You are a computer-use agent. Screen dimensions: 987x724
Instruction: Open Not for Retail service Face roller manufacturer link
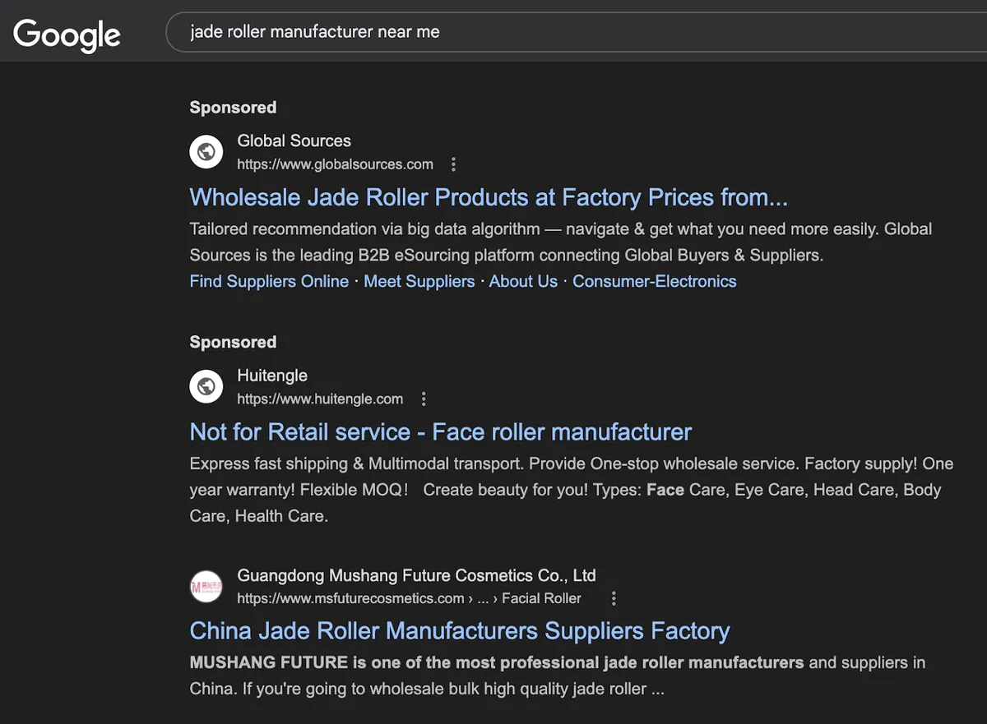click(441, 432)
